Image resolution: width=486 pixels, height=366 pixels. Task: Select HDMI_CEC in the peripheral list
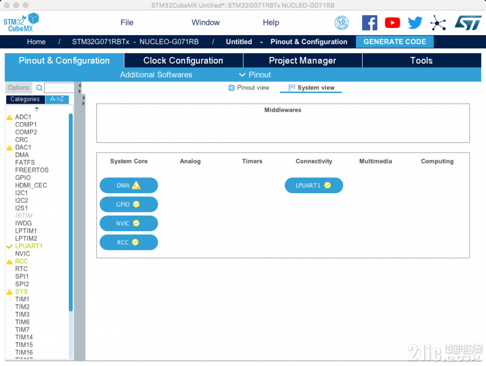pyautogui.click(x=31, y=186)
